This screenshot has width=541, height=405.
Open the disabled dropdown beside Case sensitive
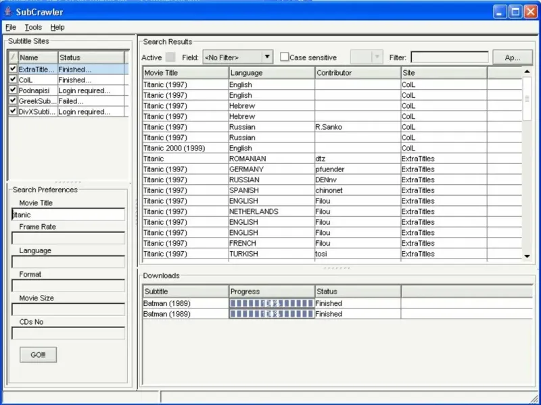coord(367,57)
